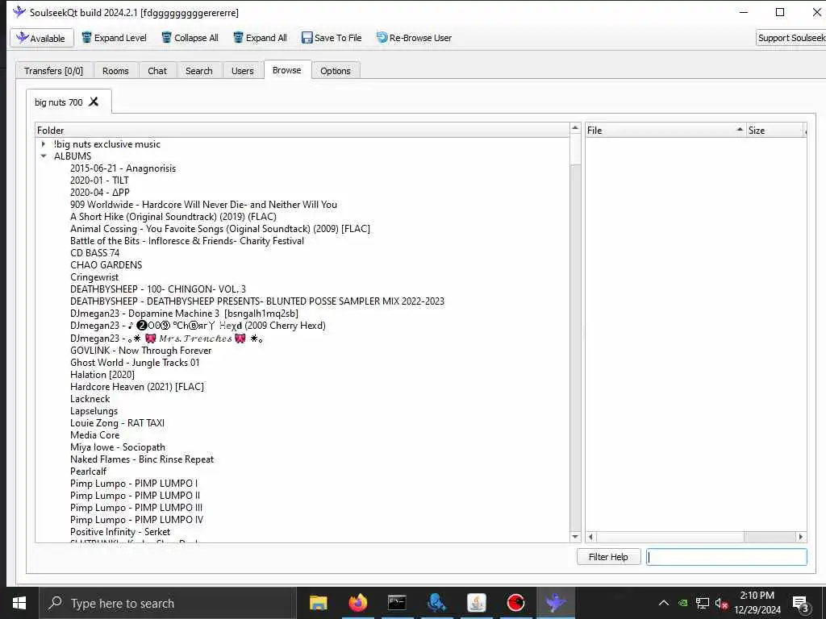
Task: Switch to the Chat tab
Action: point(157,71)
